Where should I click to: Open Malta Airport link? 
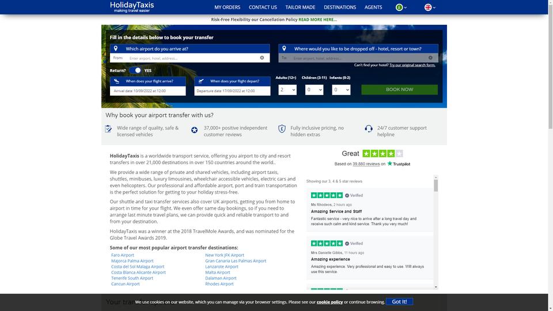click(218, 272)
